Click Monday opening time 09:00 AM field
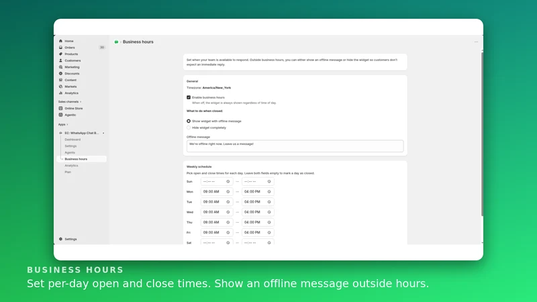 [216, 192]
